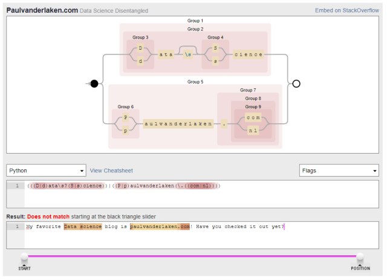Click the 'Does not match' result text

click(x=48, y=217)
